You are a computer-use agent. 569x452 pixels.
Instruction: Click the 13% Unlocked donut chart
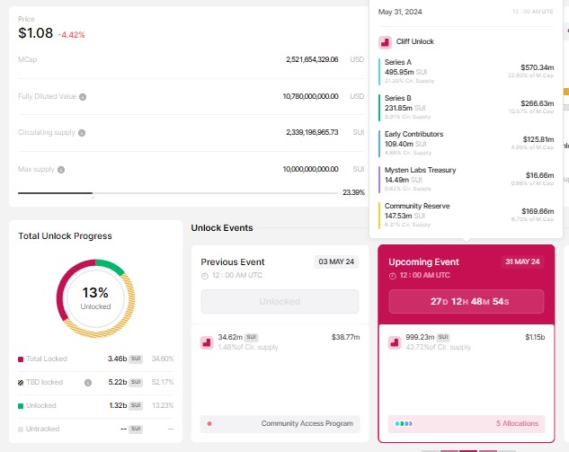tap(95, 298)
